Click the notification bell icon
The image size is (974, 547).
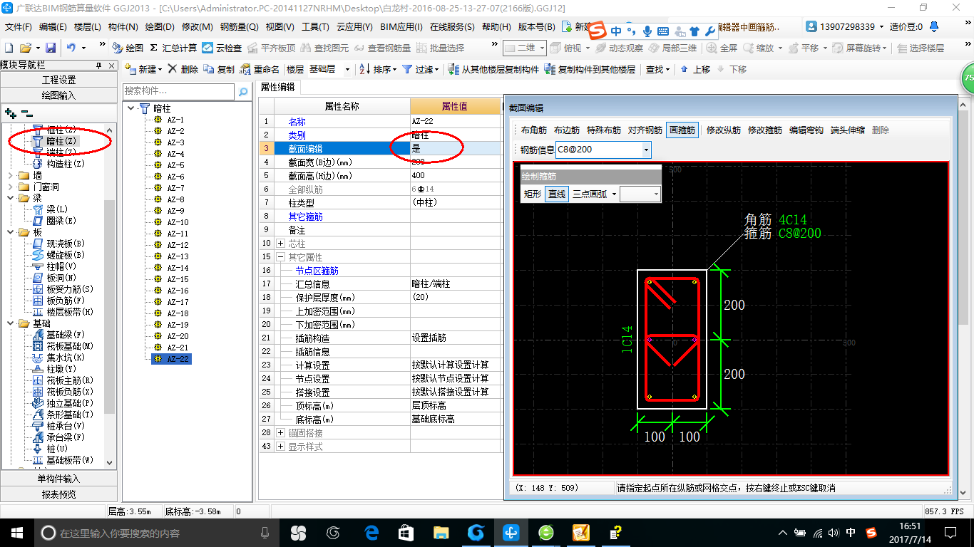coord(934,27)
